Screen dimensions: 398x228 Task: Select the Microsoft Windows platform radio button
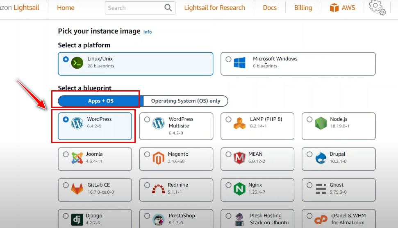(x=228, y=59)
